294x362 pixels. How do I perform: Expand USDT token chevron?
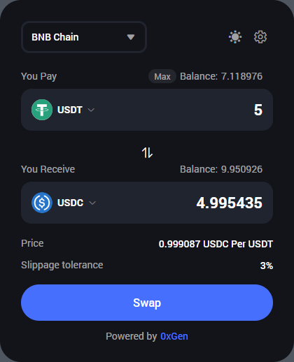[x=91, y=110]
